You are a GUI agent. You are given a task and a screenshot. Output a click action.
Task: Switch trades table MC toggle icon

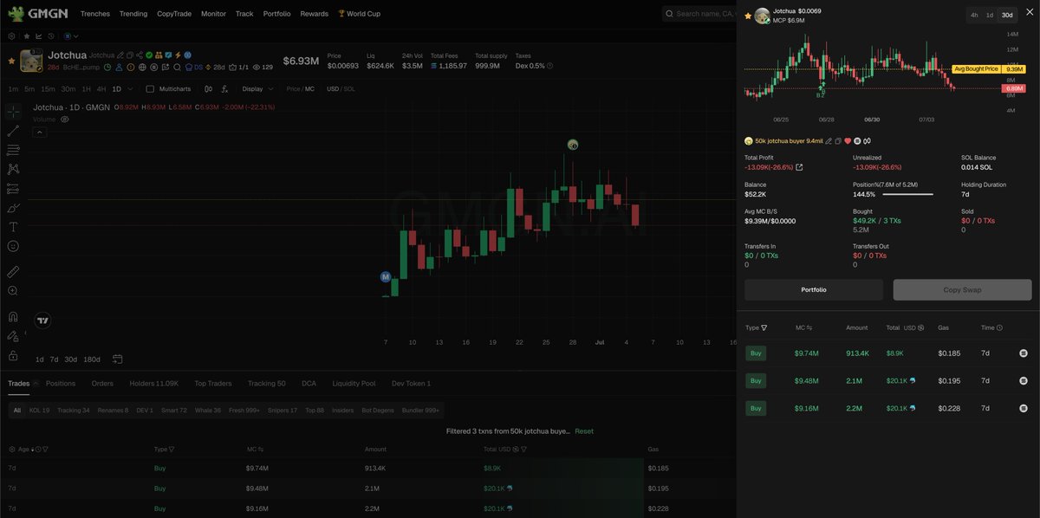point(262,449)
